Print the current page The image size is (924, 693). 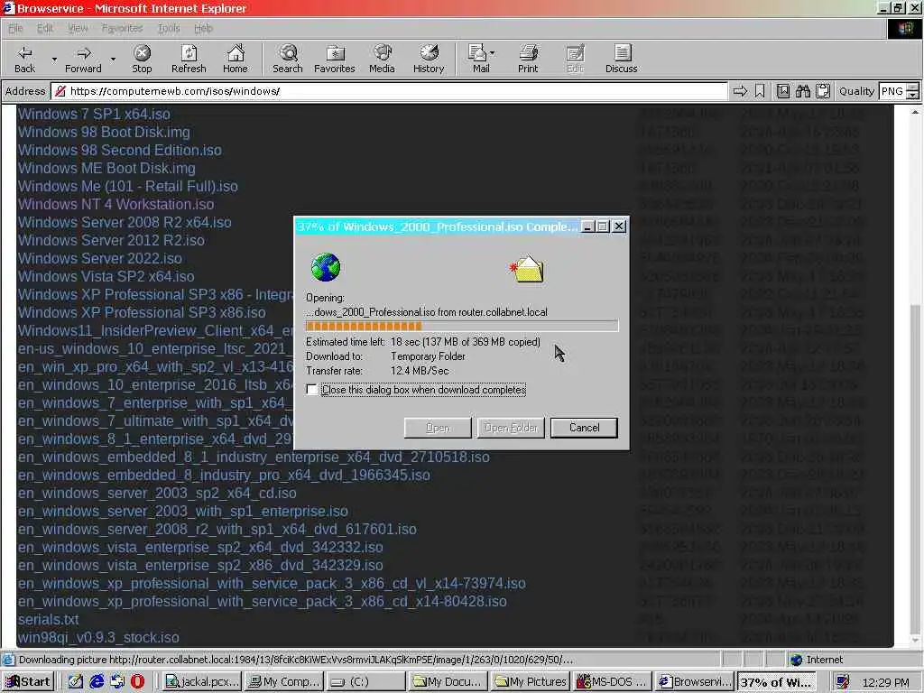coord(528,59)
